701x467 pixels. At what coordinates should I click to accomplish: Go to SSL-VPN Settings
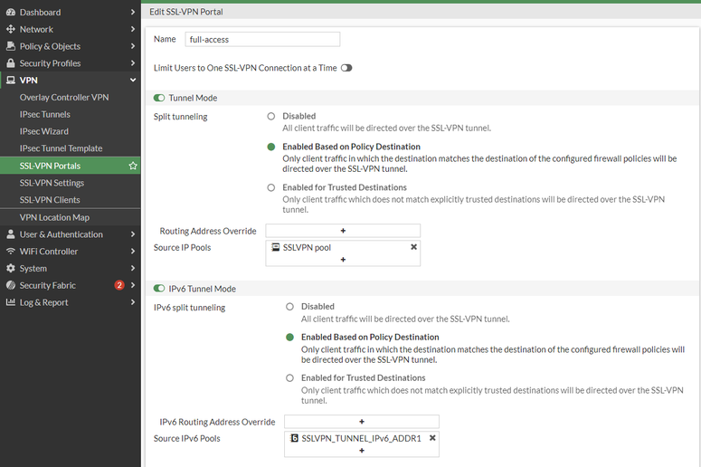pos(52,183)
